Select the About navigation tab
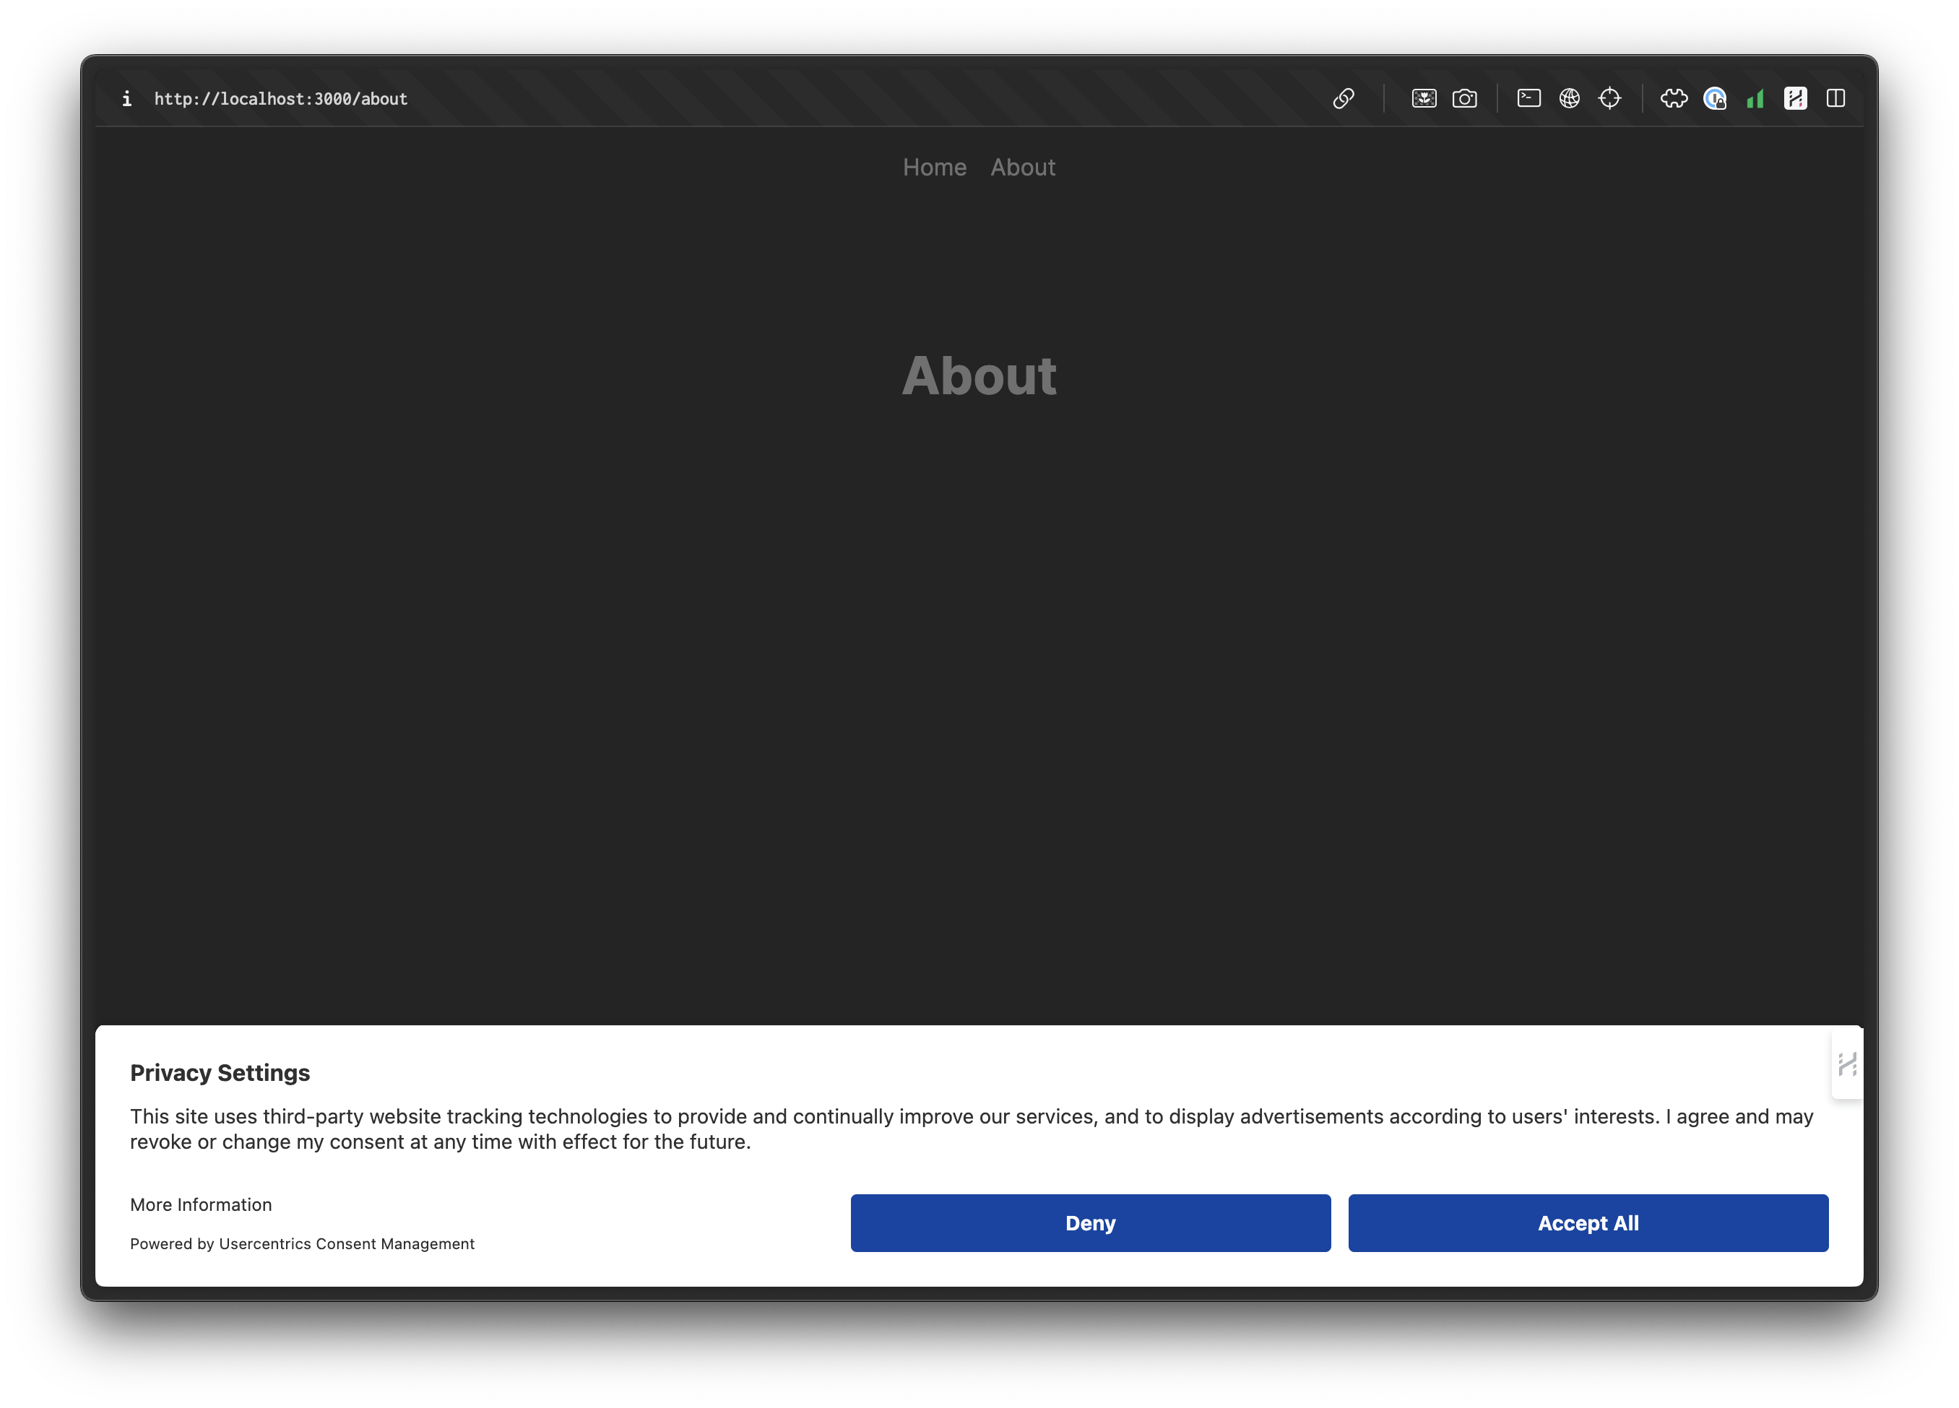The width and height of the screenshot is (1959, 1408). click(x=1022, y=168)
